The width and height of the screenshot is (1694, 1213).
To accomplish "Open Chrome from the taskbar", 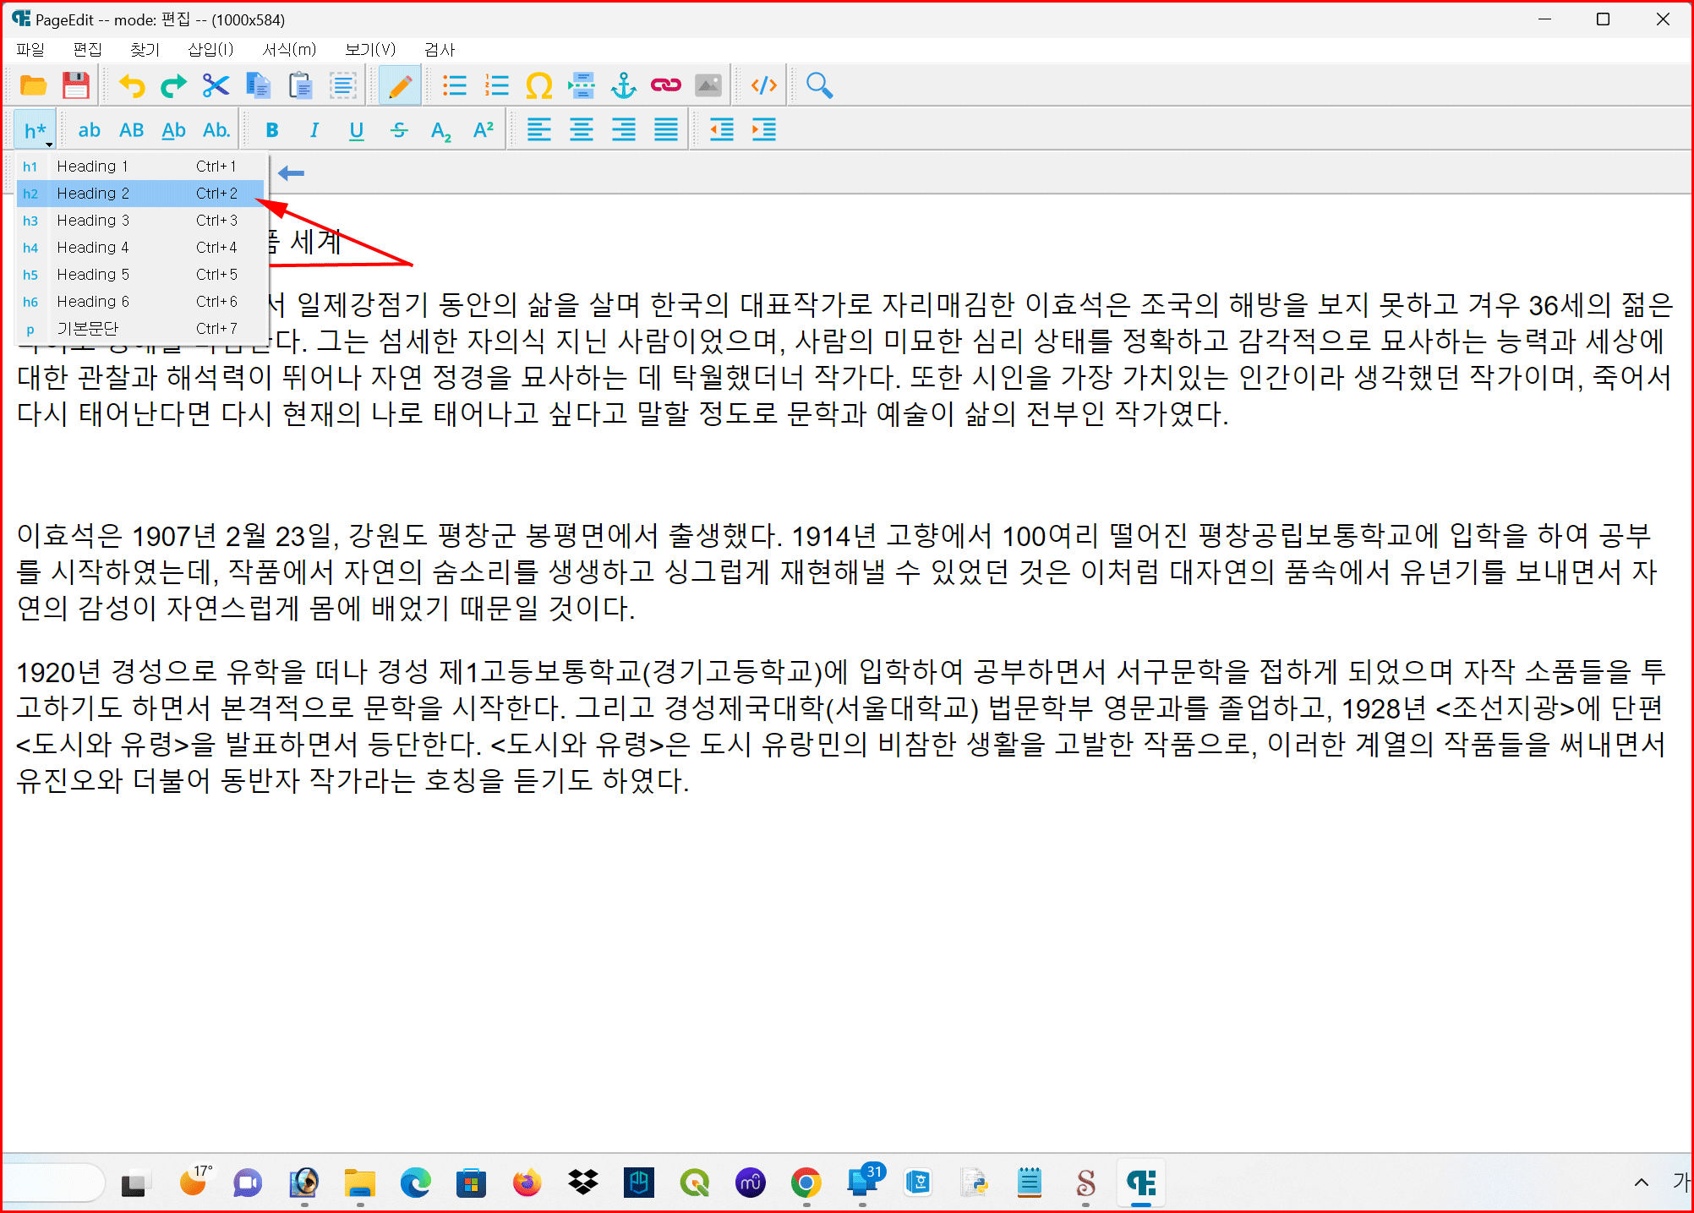I will coord(806,1183).
